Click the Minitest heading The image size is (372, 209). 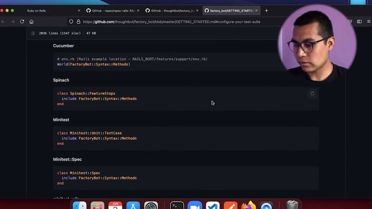[61, 120]
